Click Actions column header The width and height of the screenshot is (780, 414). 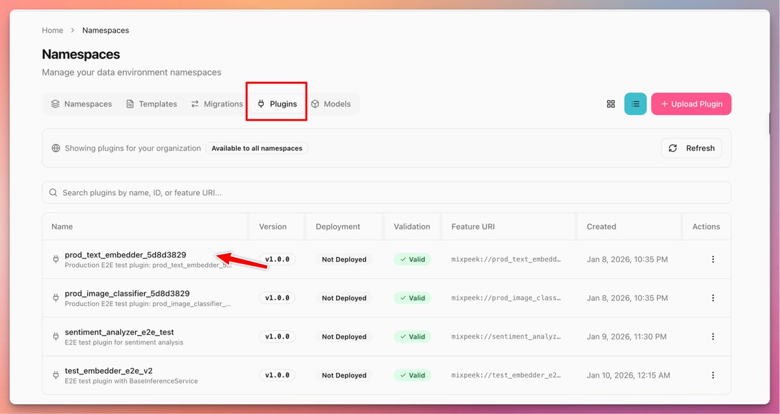706,227
